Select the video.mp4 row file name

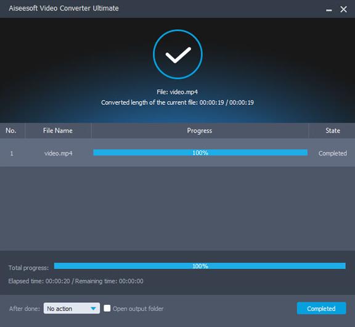click(59, 154)
